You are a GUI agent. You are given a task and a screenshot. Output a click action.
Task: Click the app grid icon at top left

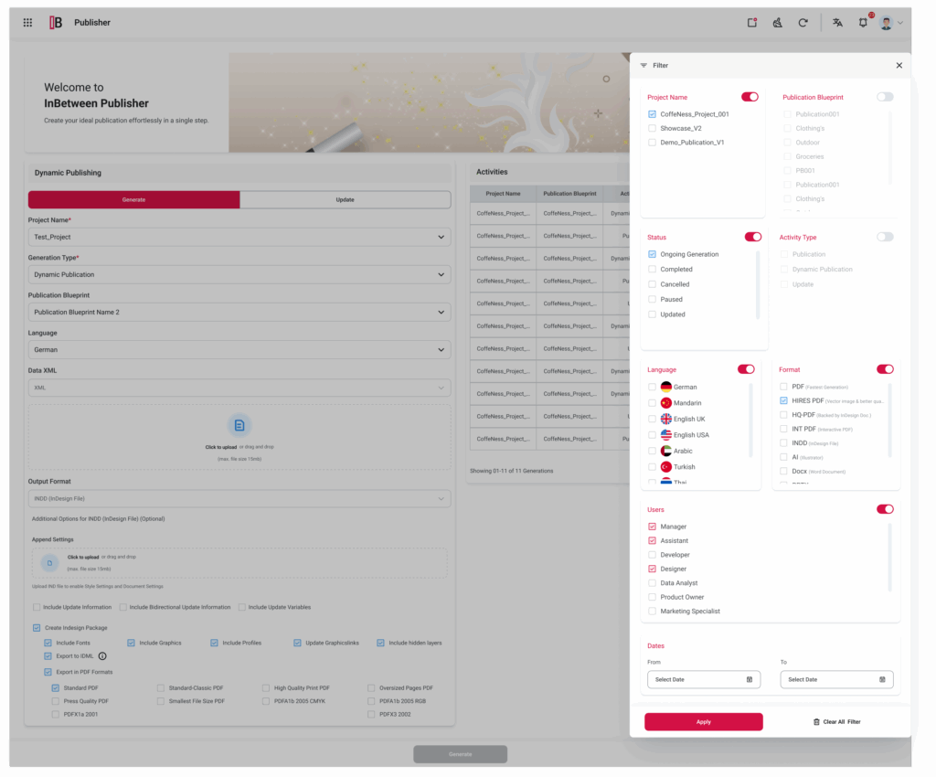[x=28, y=22]
